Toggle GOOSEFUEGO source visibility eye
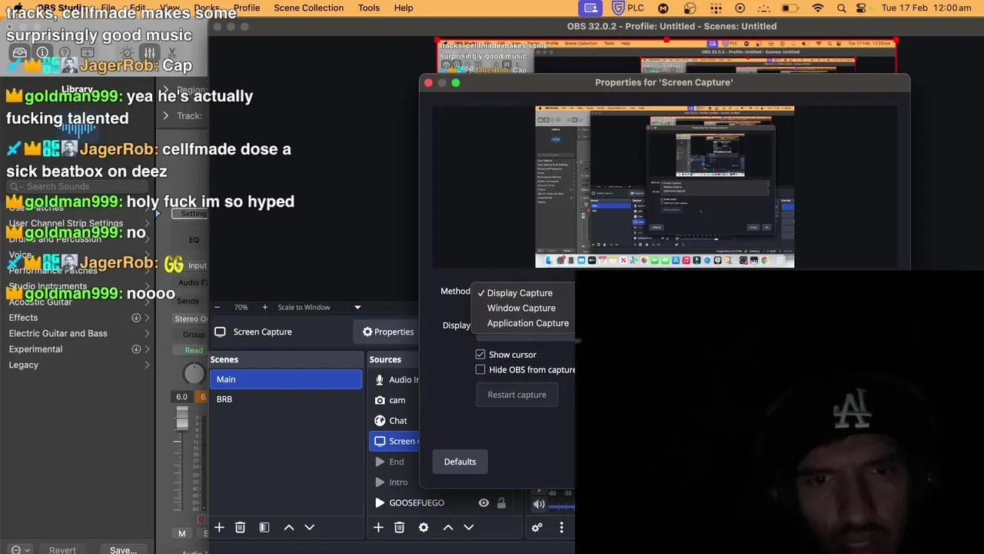Screen dimensions: 984x554 (484, 503)
